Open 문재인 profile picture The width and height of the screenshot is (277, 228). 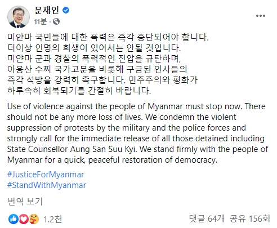(19, 17)
